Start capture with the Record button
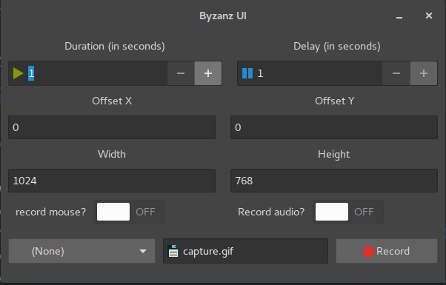 point(387,251)
